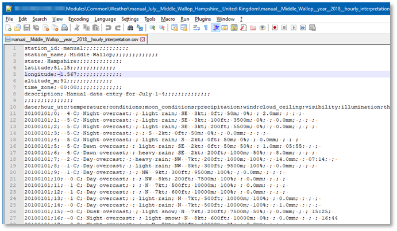
Task: Expand the Plugins menu
Action: (x=203, y=19)
